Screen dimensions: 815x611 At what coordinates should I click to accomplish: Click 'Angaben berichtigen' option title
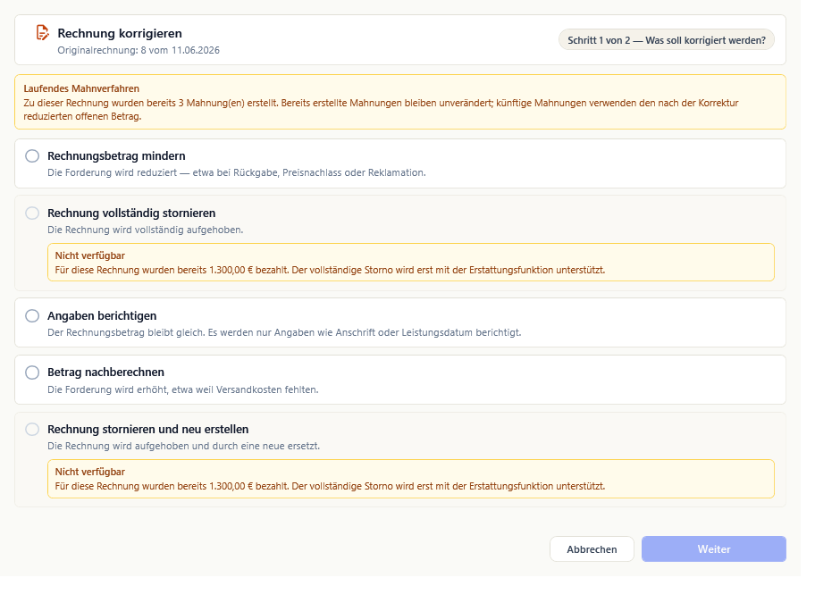pos(102,316)
